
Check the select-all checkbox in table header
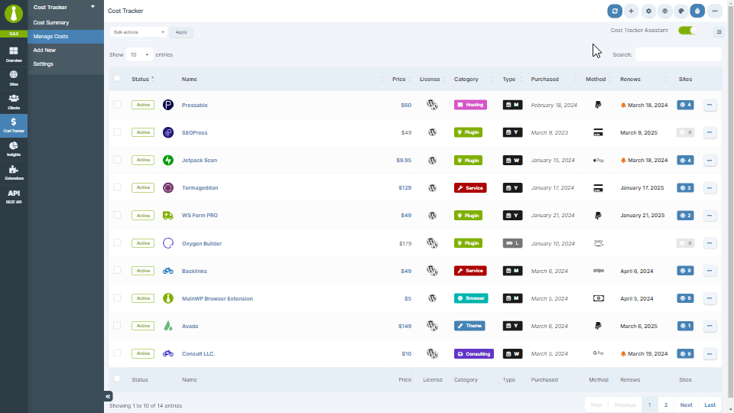tap(117, 78)
